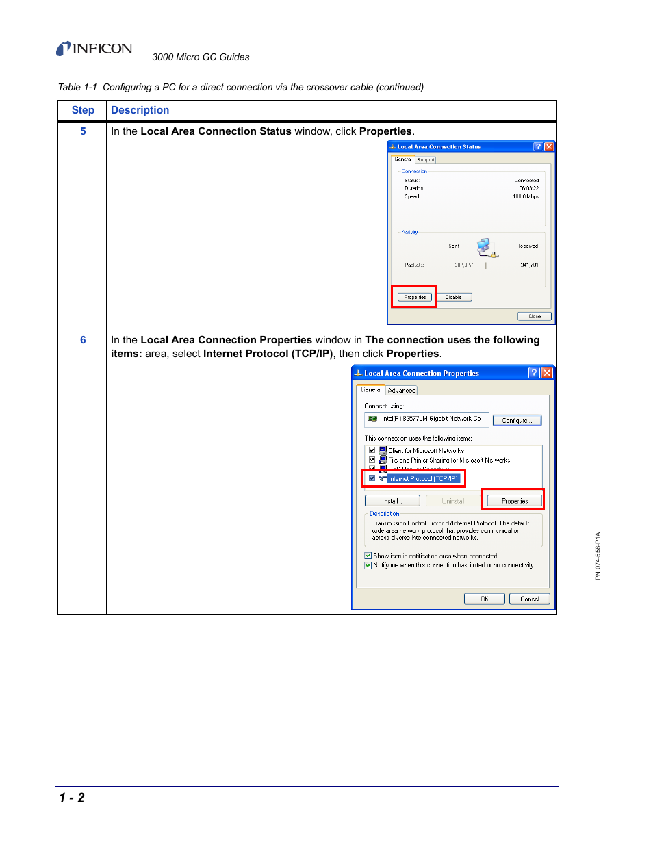The width and height of the screenshot is (653, 845).
Task: Click the INFICON logo in the page header
Action: point(94,49)
